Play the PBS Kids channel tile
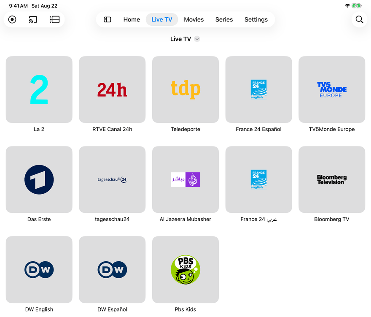Viewport: 371px width, 317px height. [x=185, y=270]
